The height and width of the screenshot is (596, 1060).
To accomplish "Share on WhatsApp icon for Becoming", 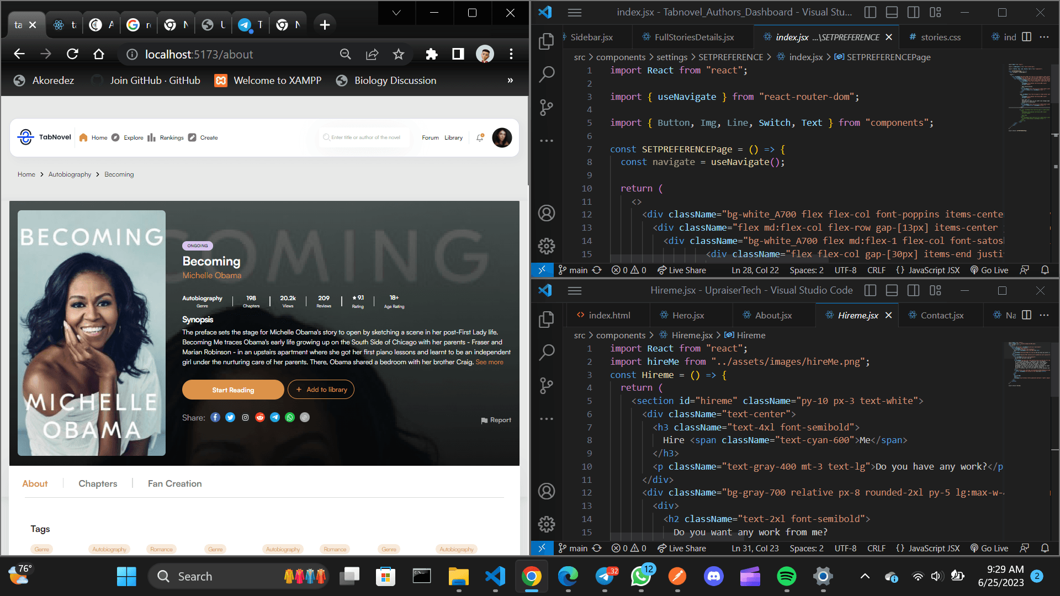I will [x=290, y=418].
